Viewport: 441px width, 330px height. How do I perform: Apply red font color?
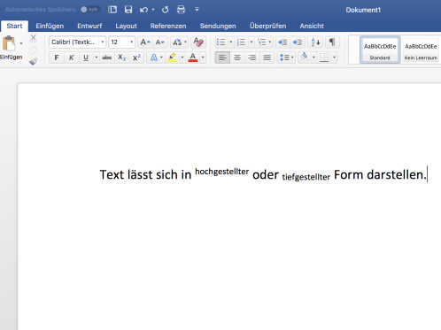coord(193,58)
